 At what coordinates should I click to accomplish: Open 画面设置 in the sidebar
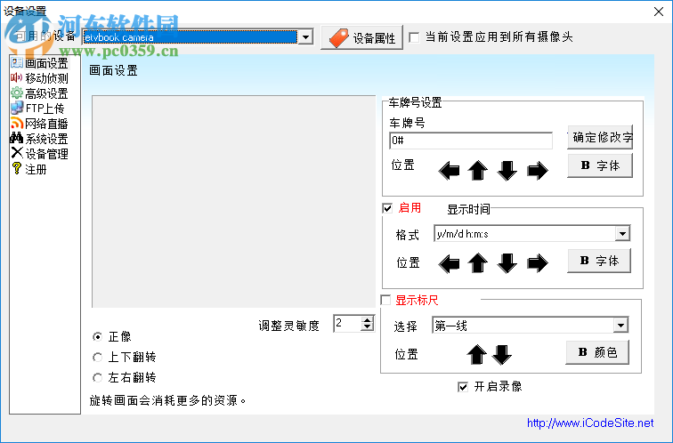click(x=46, y=63)
